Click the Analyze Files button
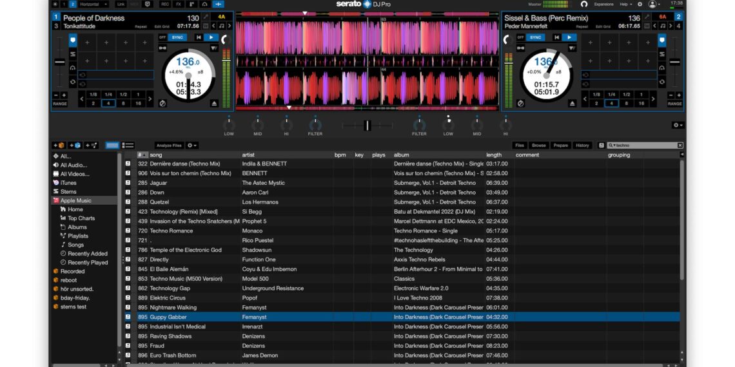 tap(169, 146)
